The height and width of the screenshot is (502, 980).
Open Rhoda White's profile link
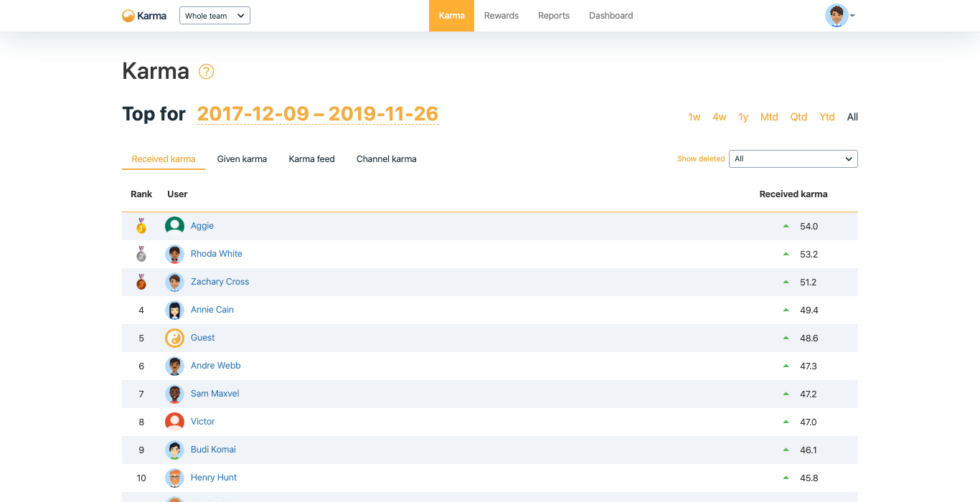[x=217, y=254]
